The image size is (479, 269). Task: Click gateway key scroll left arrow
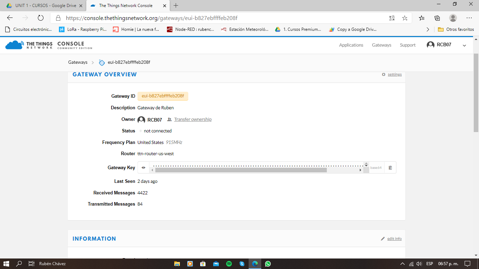[x=152, y=170]
